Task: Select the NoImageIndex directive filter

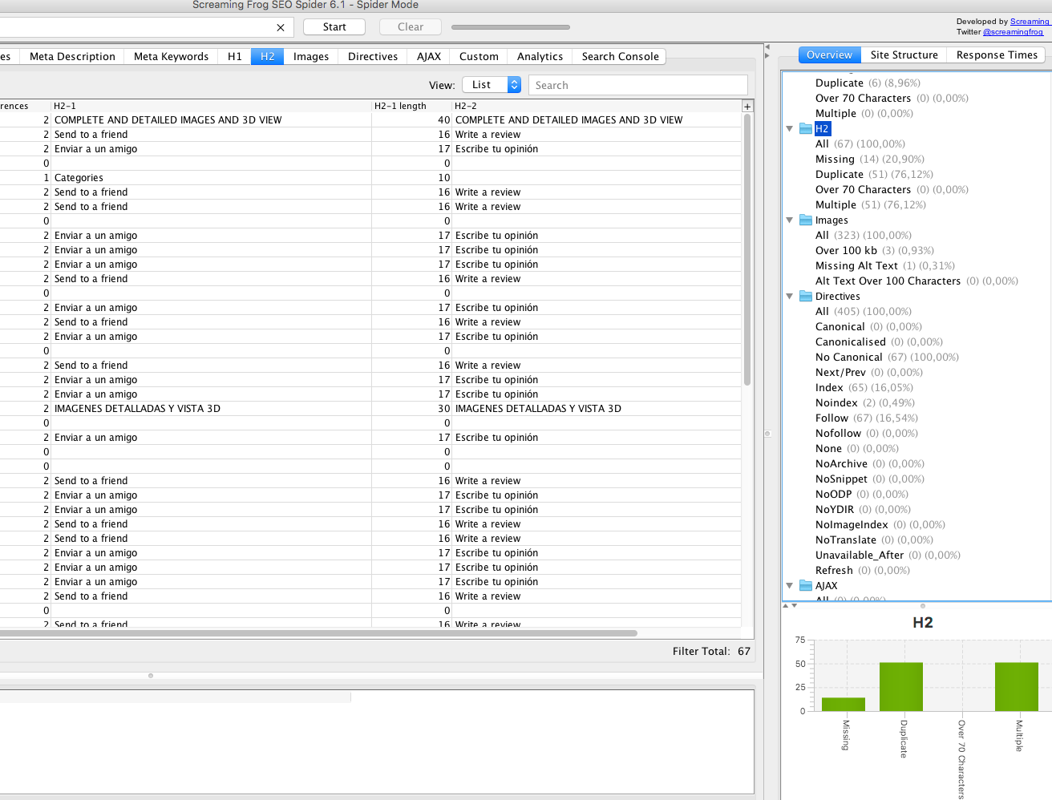Action: click(x=880, y=525)
